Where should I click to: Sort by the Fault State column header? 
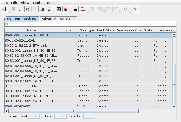pos(105,30)
